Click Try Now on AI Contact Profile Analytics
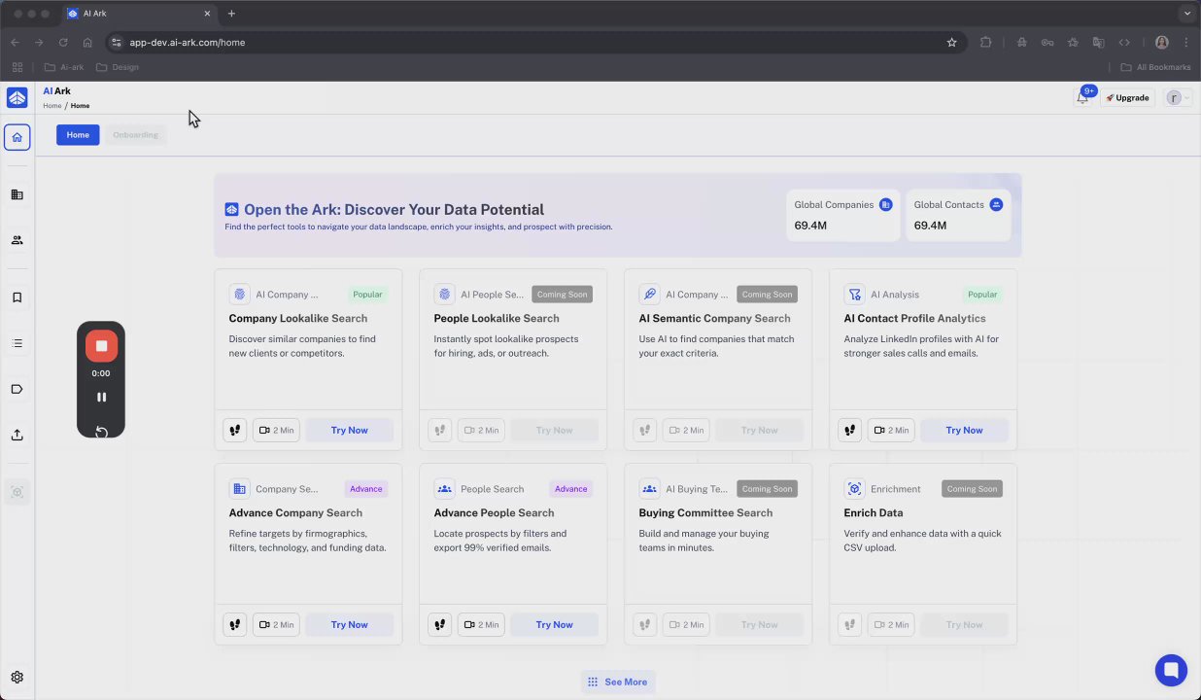This screenshot has height=700, width=1201. 964,430
